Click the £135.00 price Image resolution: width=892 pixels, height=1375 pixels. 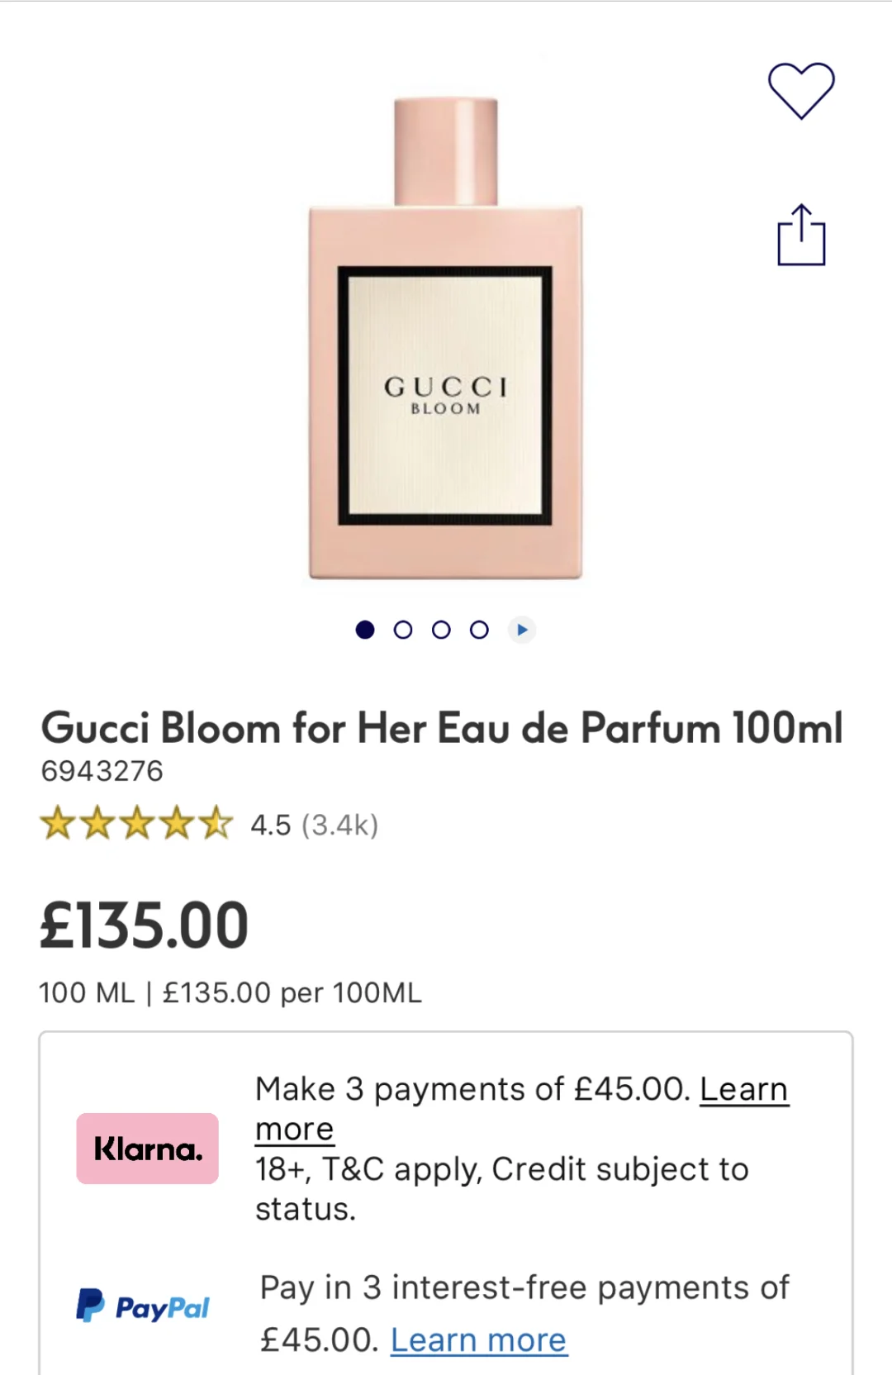(145, 925)
